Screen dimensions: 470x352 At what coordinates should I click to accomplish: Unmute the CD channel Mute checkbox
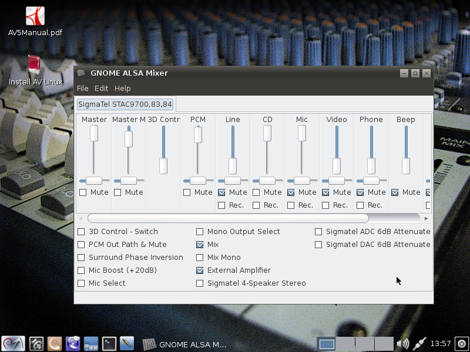tap(256, 192)
